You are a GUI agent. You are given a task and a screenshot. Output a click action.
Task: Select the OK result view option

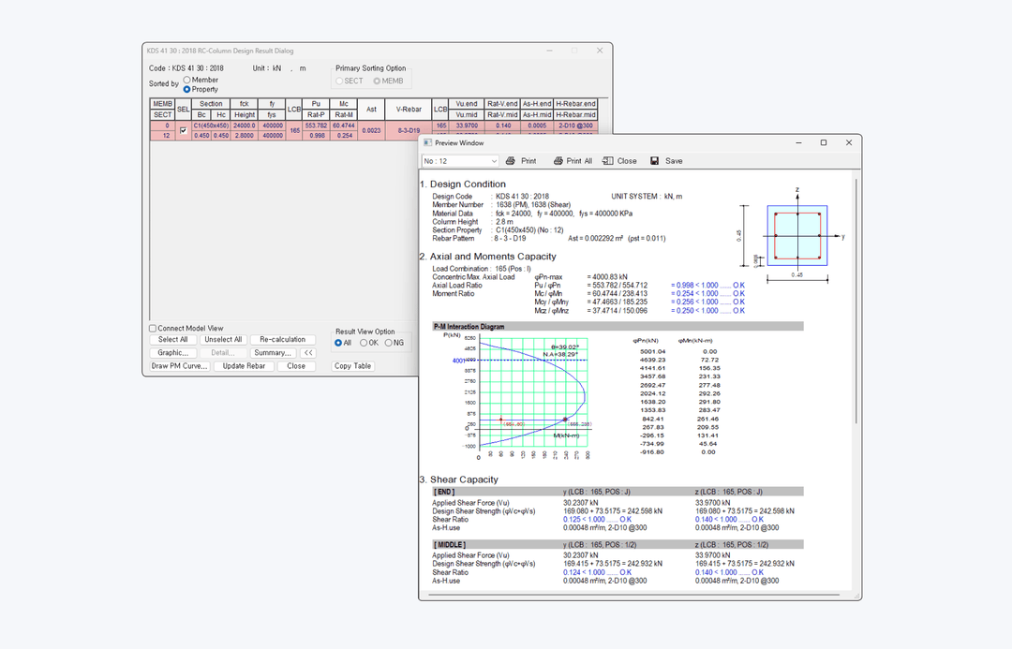(364, 343)
